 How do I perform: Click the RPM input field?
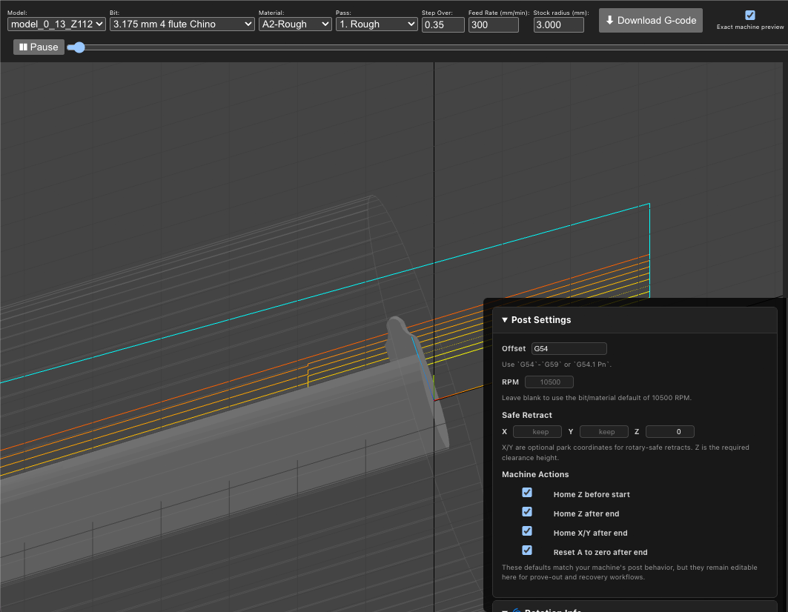pos(549,382)
